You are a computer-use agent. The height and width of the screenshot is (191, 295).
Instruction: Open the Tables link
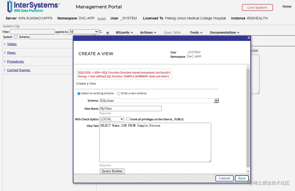coord(12,44)
